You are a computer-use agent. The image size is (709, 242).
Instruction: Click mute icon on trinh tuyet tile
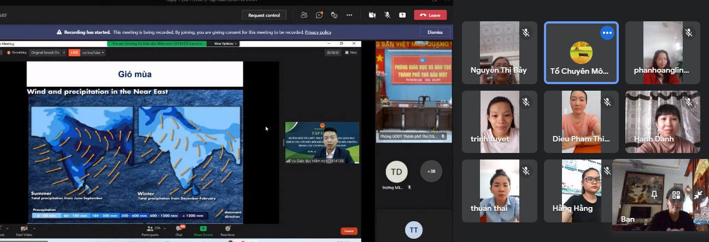click(x=526, y=102)
